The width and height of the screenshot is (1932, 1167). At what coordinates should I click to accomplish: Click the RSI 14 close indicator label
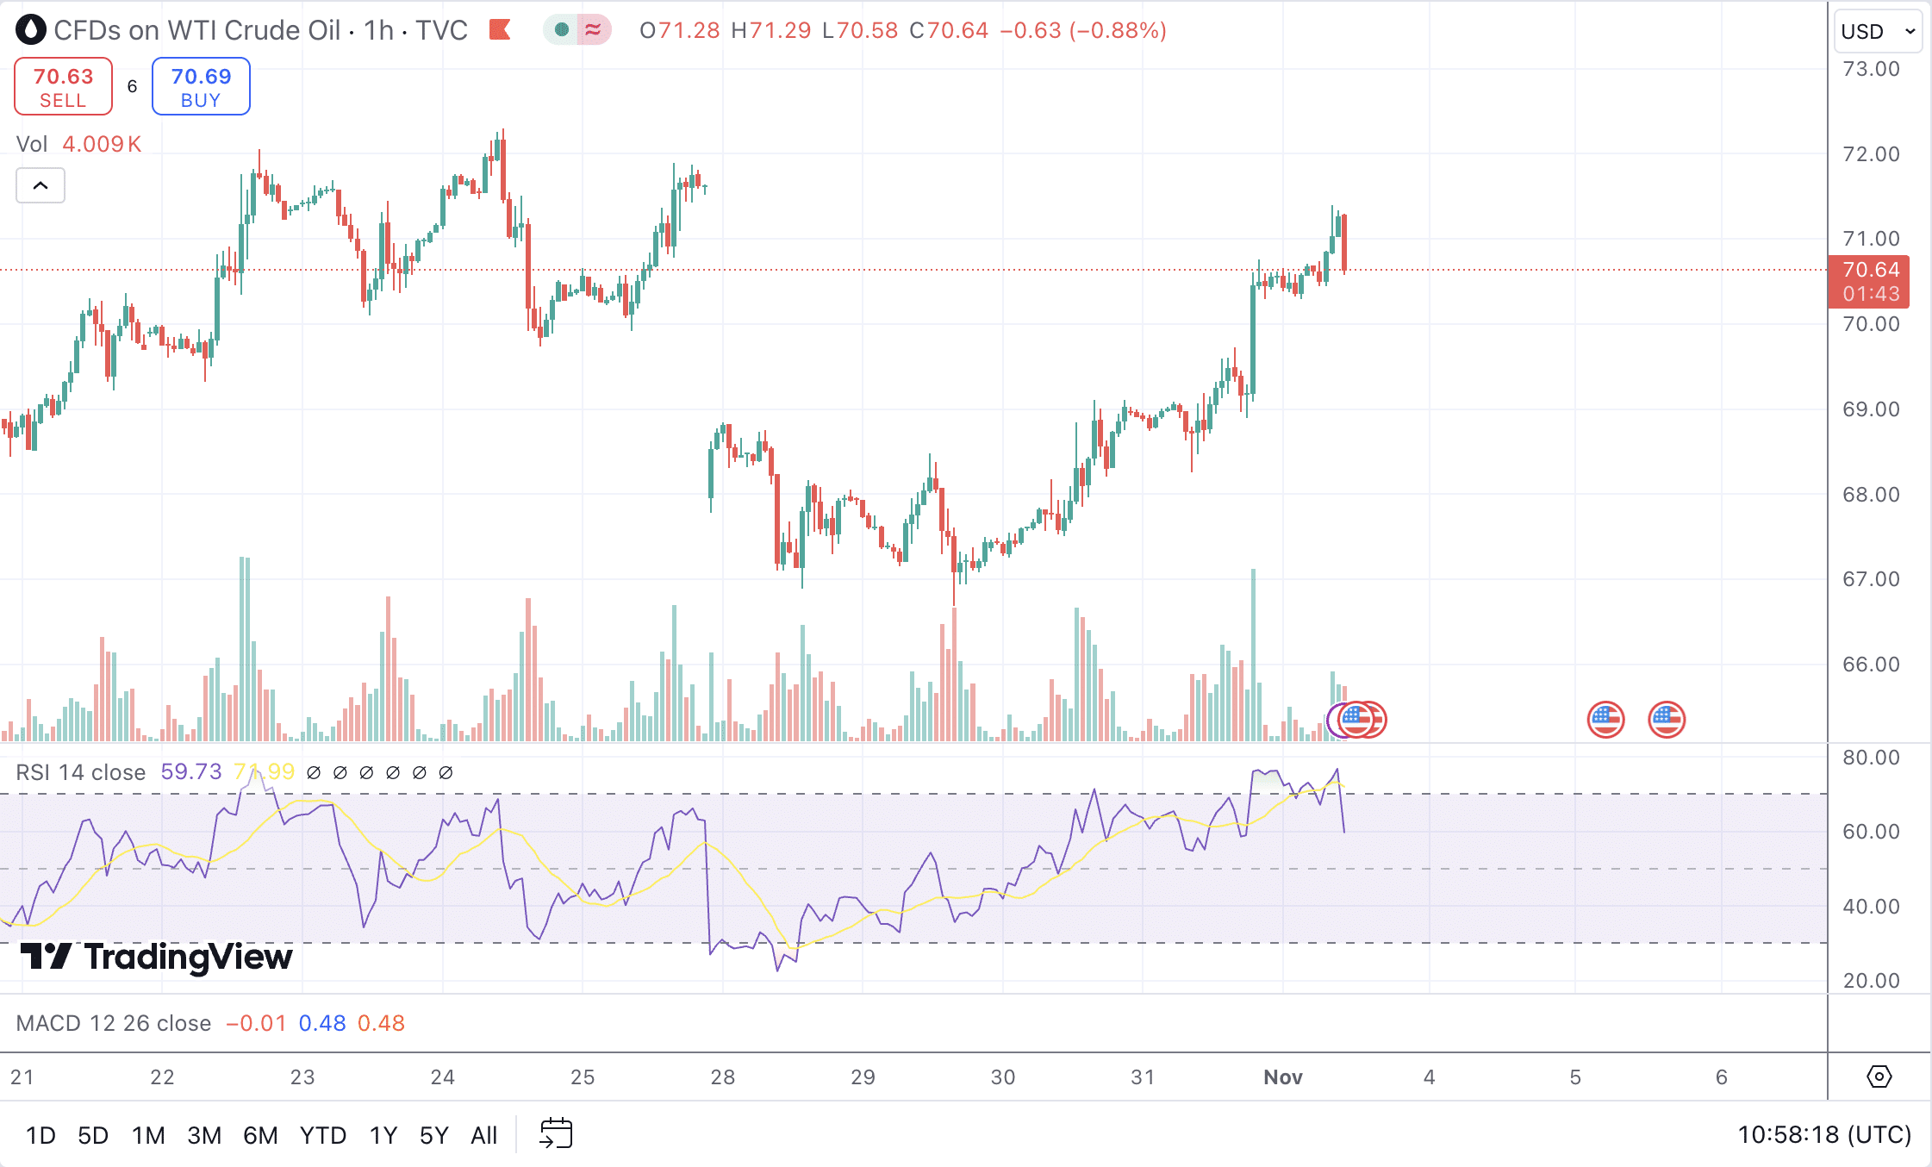pos(80,771)
